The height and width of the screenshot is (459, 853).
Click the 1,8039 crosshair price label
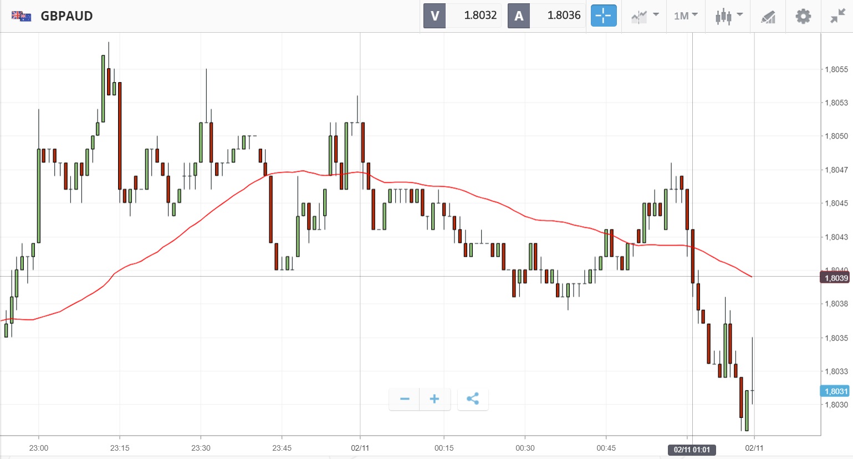835,278
